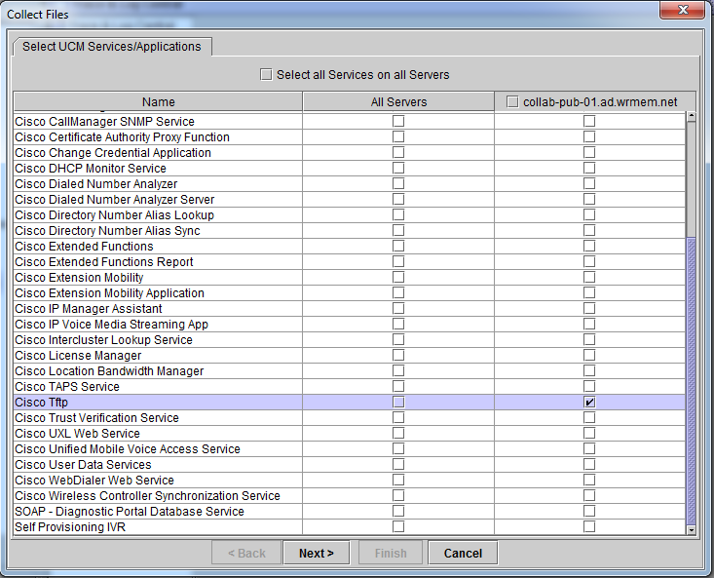714x578 pixels.
Task: Click the scrollbar down arrow
Action: (692, 529)
